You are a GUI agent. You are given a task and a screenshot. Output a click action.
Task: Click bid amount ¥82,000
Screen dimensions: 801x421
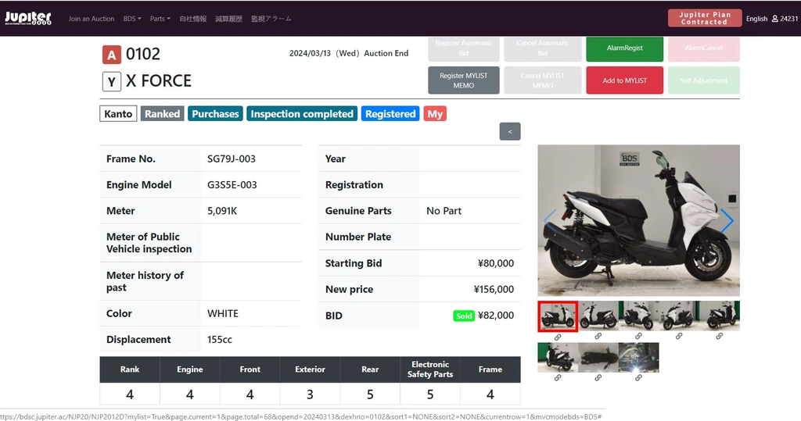[x=495, y=316]
